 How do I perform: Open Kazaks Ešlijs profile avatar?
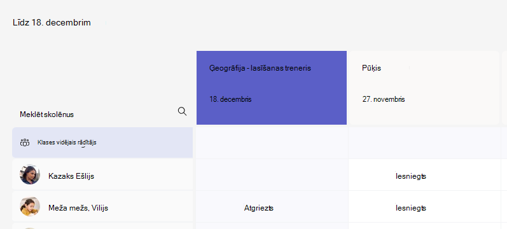coord(30,174)
